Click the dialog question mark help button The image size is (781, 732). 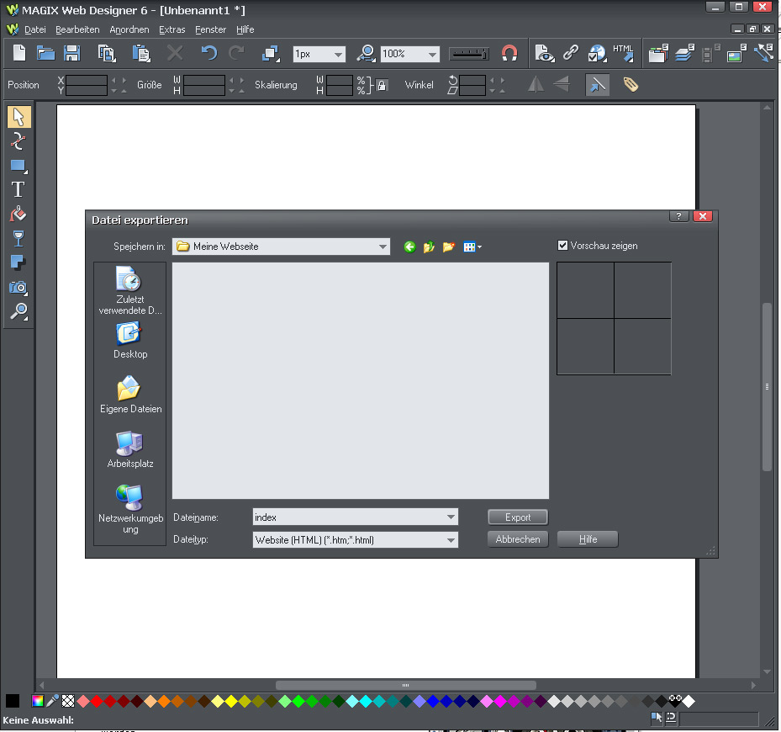pos(678,216)
